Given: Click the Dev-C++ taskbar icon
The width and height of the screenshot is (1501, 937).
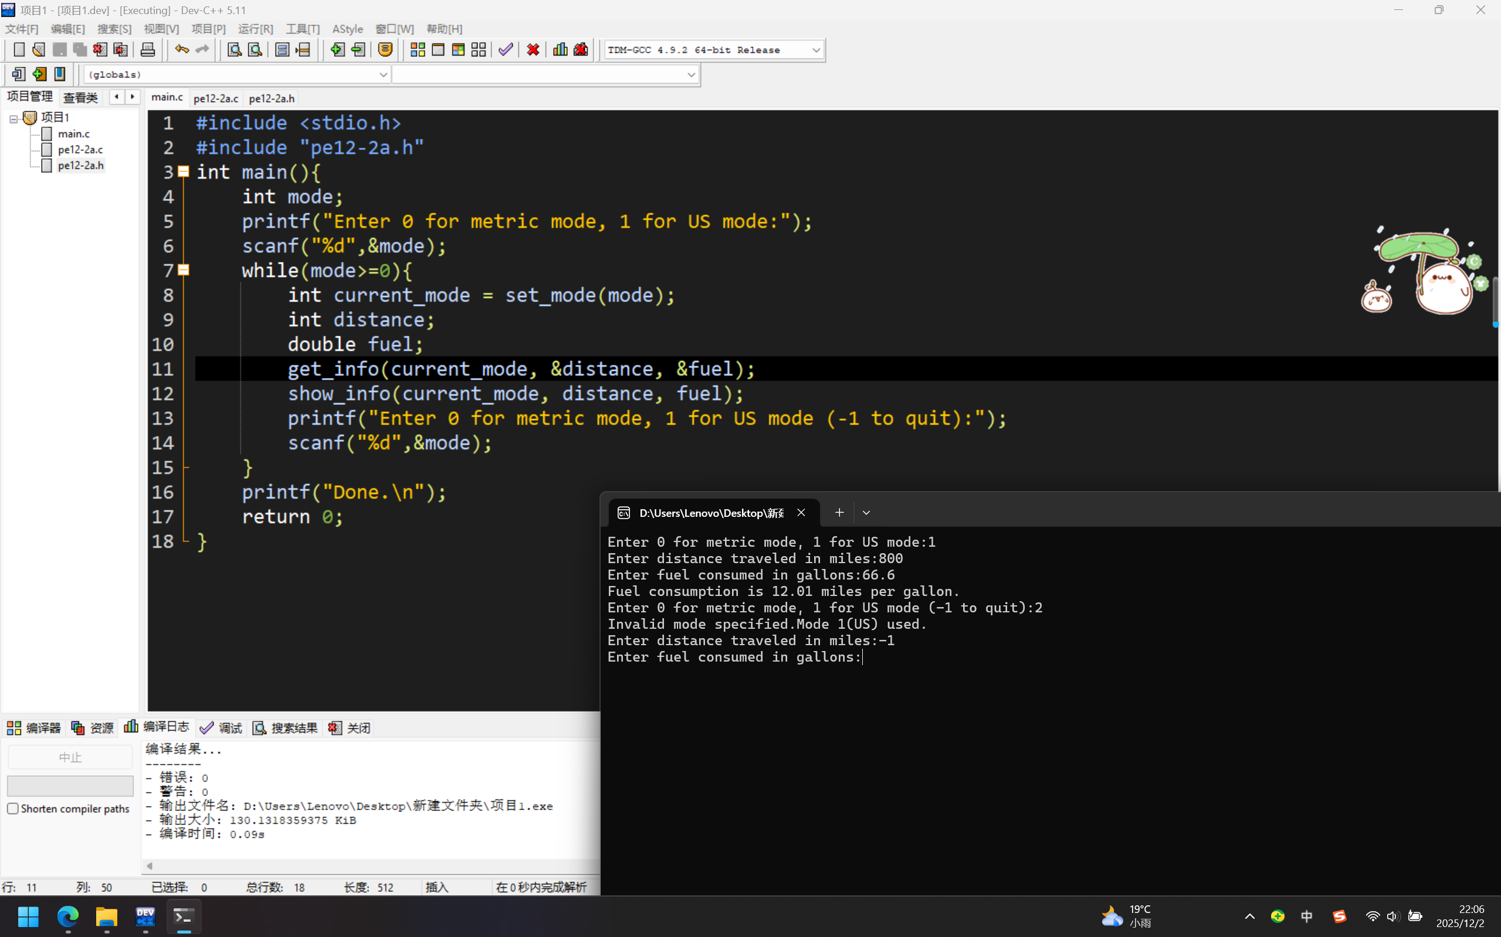Looking at the screenshot, I should tap(145, 916).
